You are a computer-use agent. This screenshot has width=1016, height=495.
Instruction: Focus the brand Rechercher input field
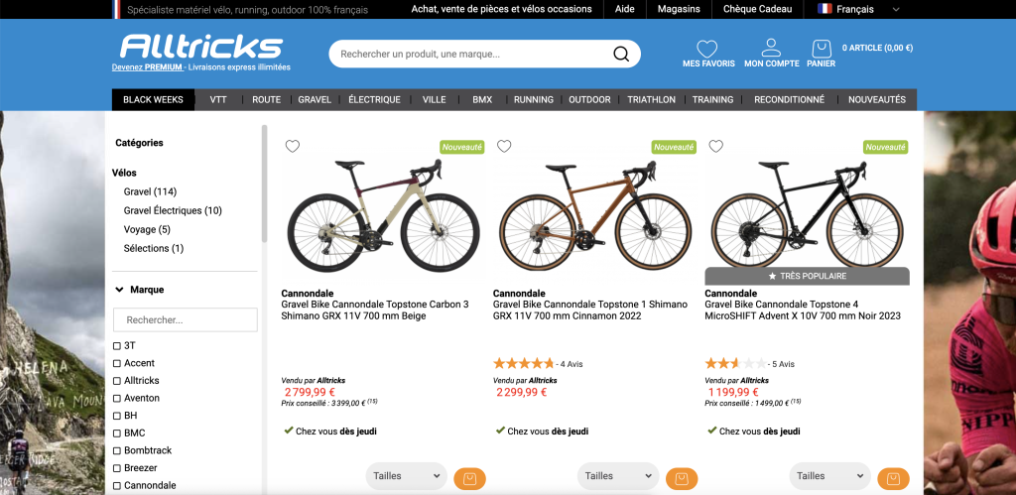[186, 320]
